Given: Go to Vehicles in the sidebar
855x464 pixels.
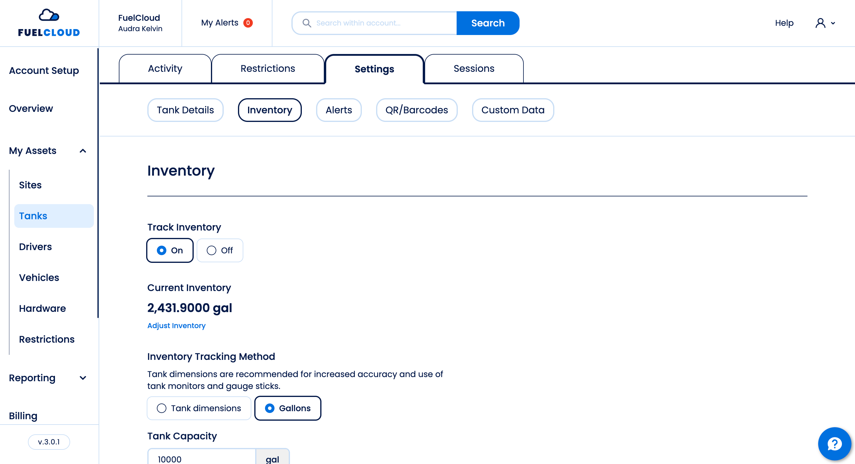Looking at the screenshot, I should pos(39,277).
